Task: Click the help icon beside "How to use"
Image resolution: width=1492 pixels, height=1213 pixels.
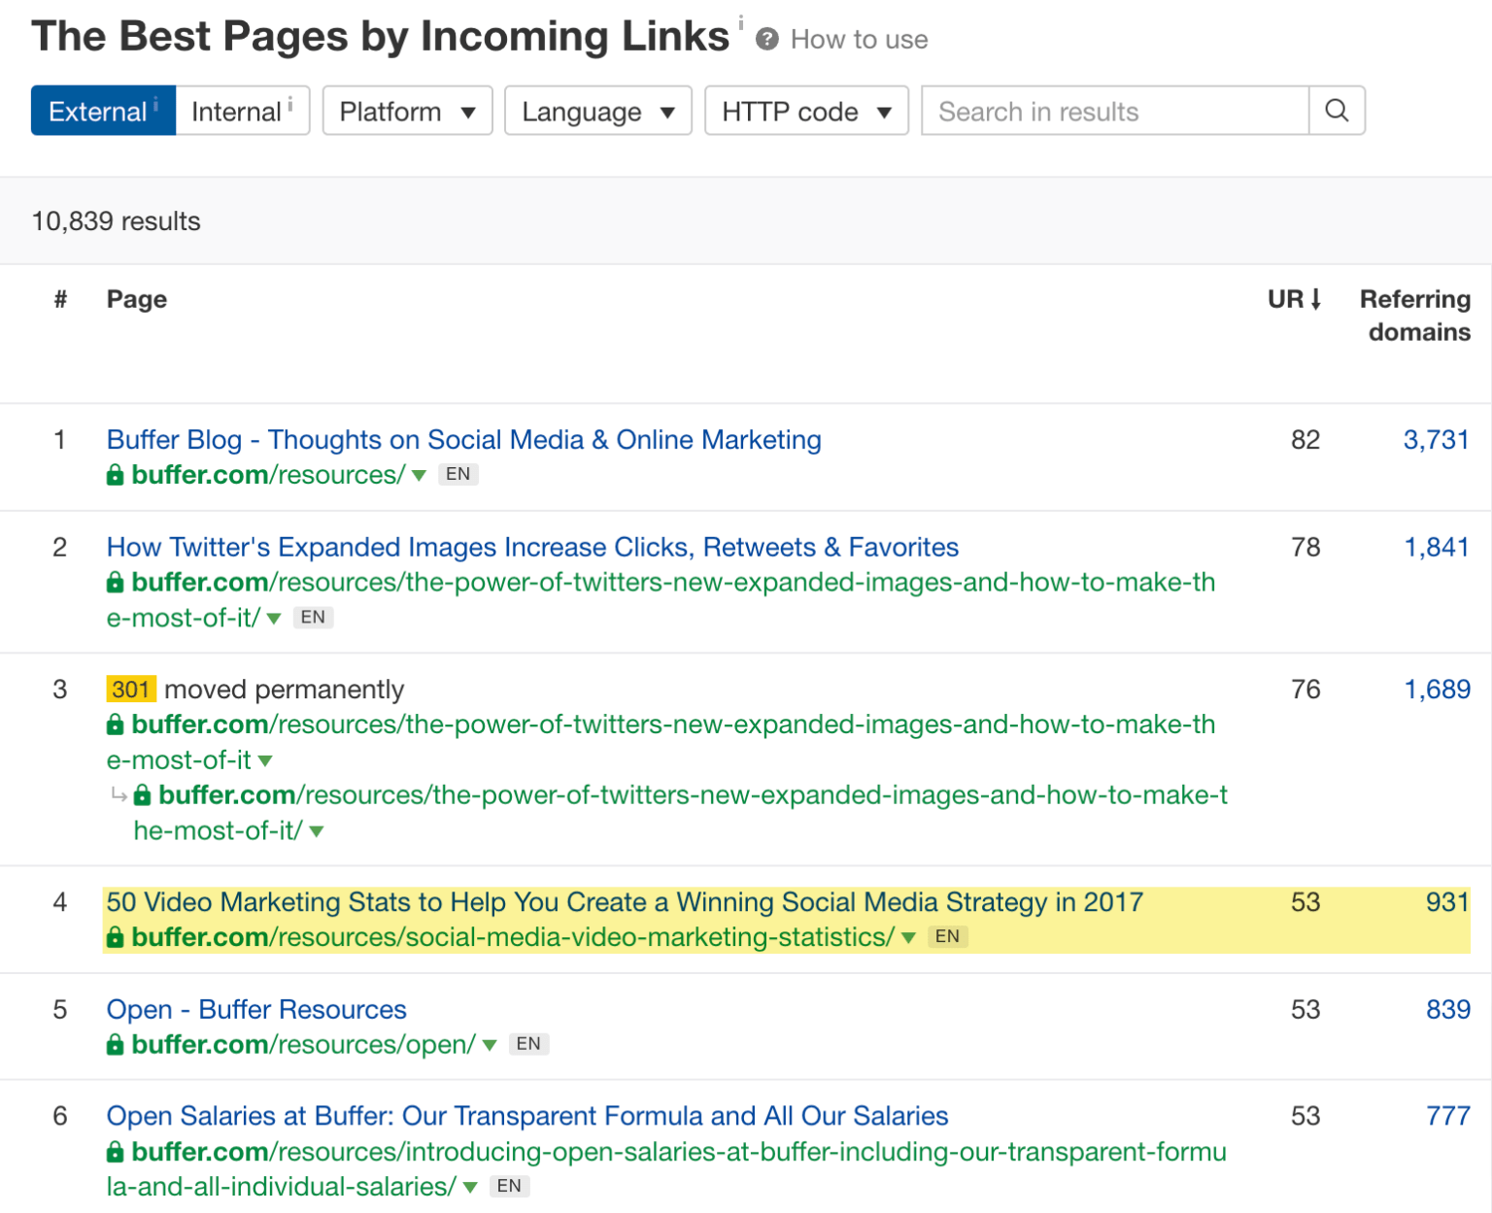Action: (768, 40)
